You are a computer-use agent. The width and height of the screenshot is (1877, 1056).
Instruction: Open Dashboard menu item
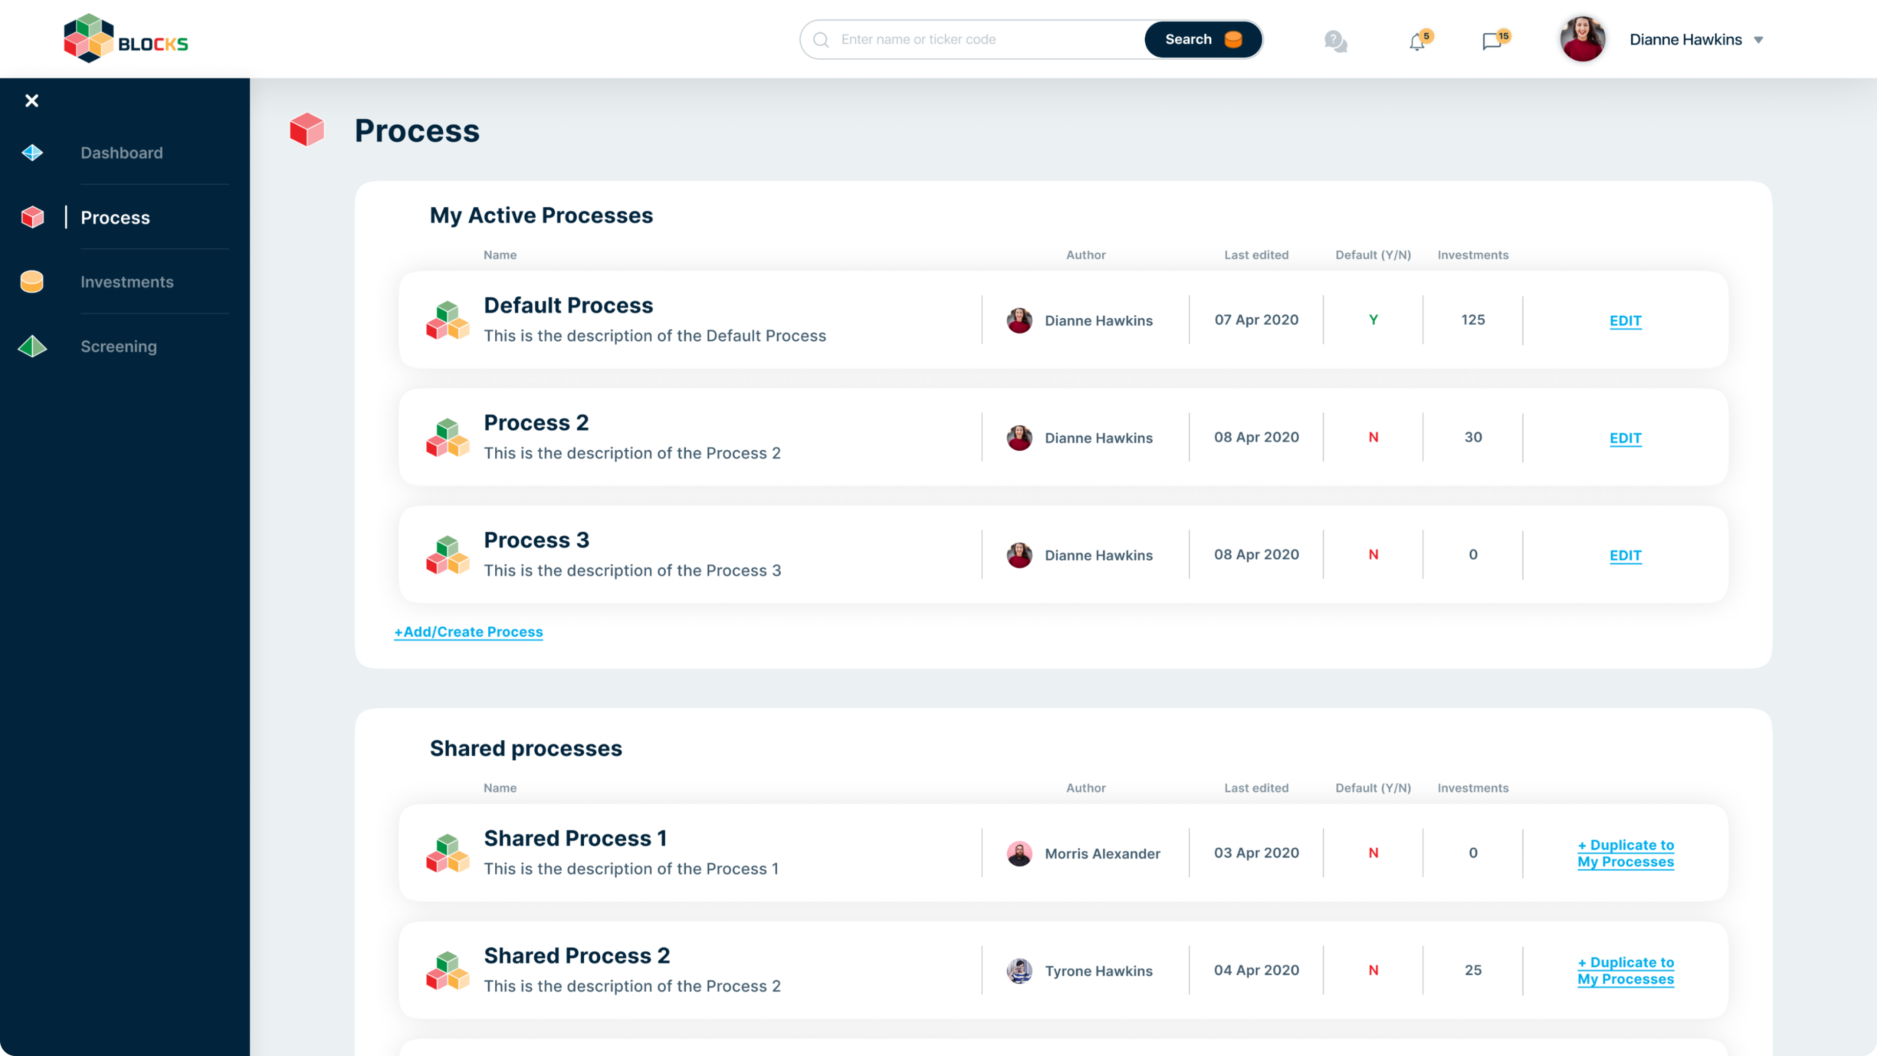point(122,153)
